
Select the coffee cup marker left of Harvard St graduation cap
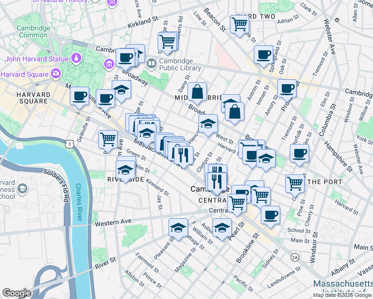pos(251,156)
